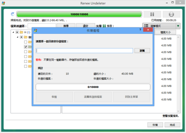
Task: Click the dialog 恢復 recover button
Action: pos(54,97)
